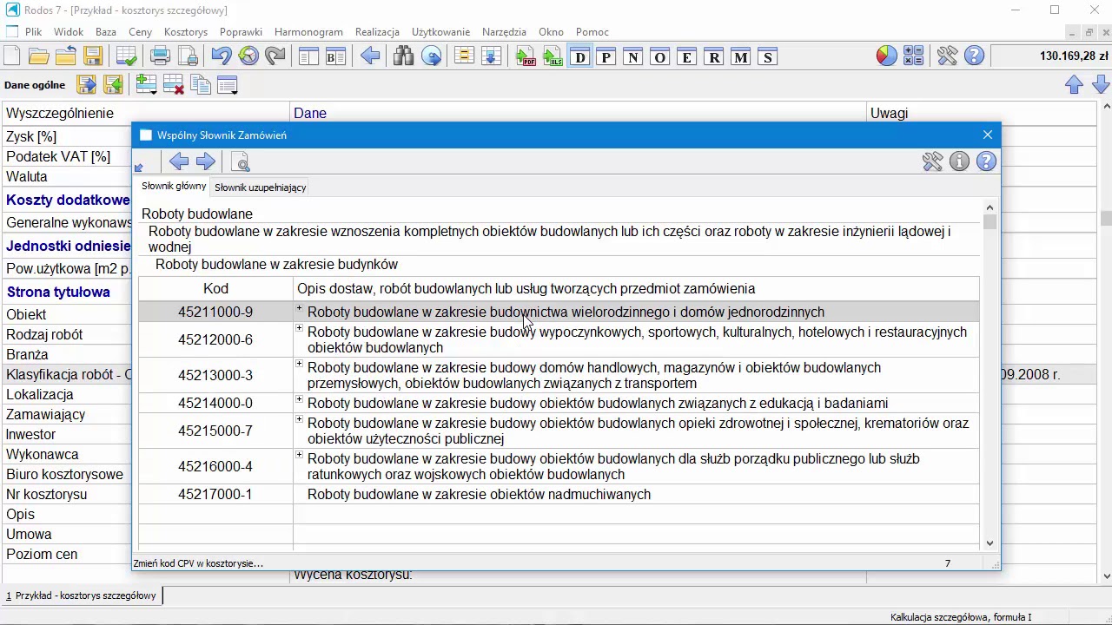Viewport: 1112px width, 625px height.
Task: Select code 45217000-1 cell
Action: tap(215, 494)
